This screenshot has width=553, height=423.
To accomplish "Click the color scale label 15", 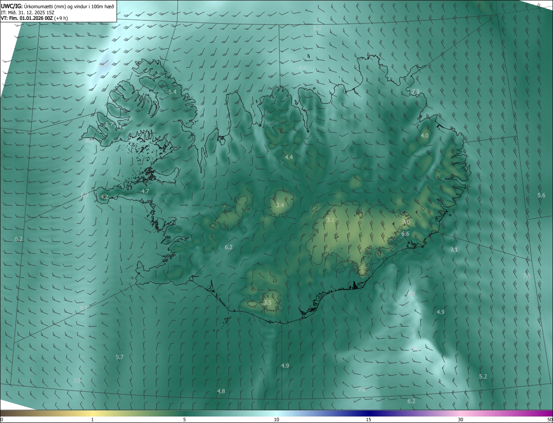I will [369, 420].
